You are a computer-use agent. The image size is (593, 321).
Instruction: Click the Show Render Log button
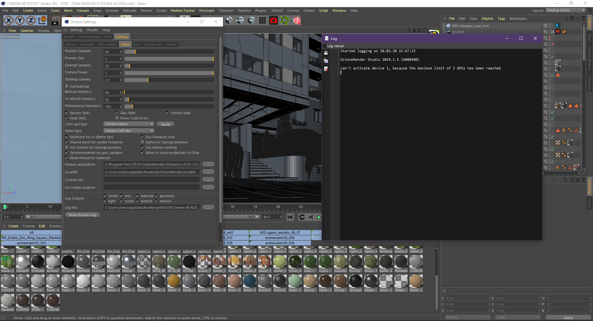pos(82,215)
